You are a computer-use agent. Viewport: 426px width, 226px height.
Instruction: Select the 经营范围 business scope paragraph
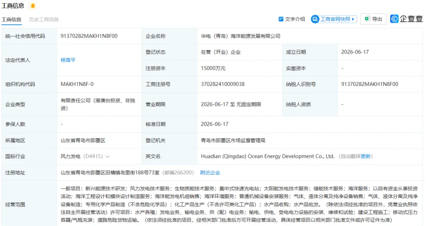click(x=239, y=204)
